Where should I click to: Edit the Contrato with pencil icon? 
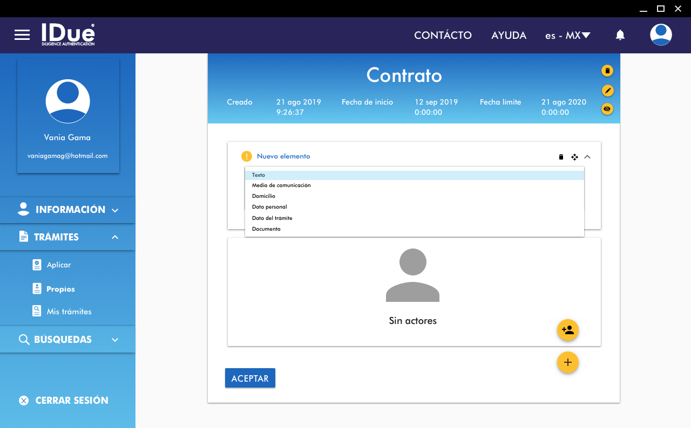(x=607, y=90)
